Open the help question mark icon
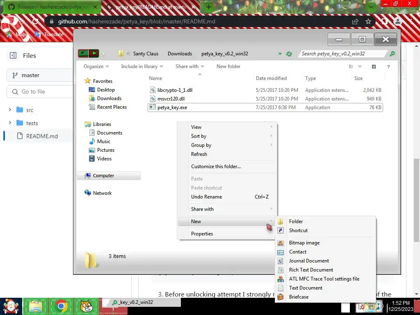The height and width of the screenshot is (315, 420). (x=388, y=66)
